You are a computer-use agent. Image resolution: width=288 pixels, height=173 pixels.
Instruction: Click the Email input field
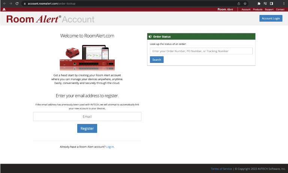[87, 116]
